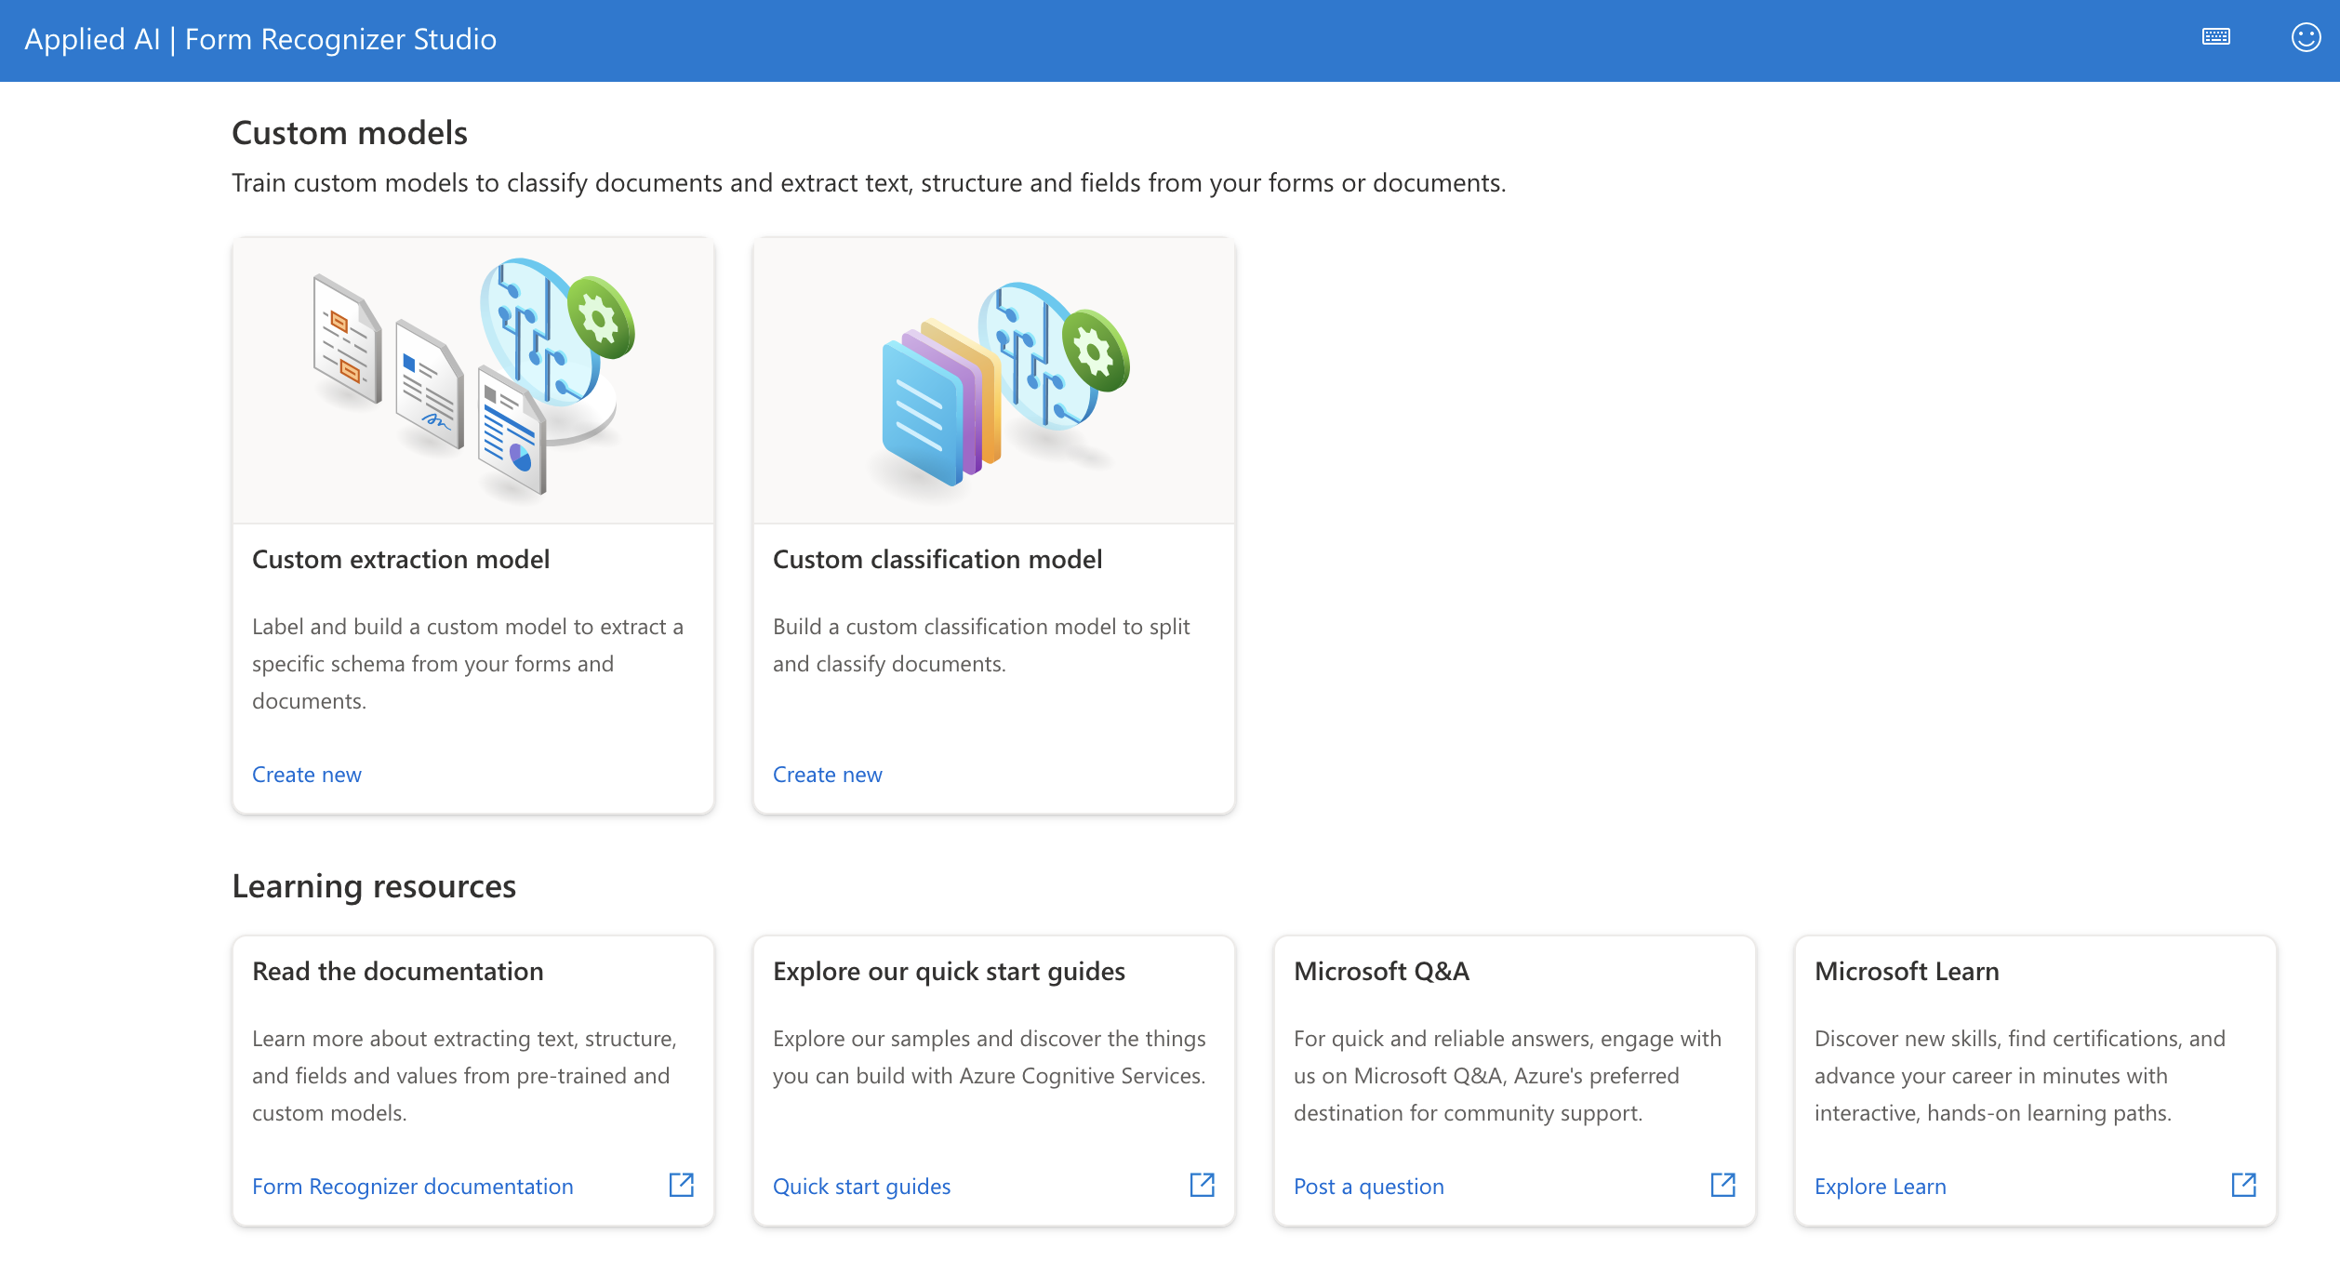The height and width of the screenshot is (1274, 2340).
Task: Open the Explore Learn link
Action: [x=1881, y=1187]
